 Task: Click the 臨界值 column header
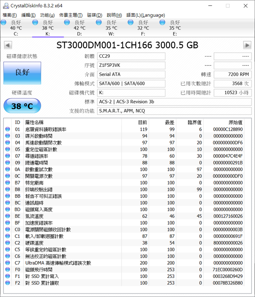[189, 122]
